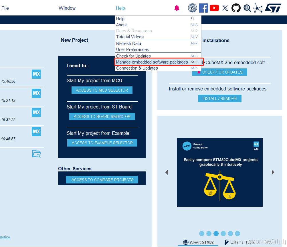The image size is (287, 247).
Task: Click the Project comparator banner image
Action: click(x=220, y=172)
